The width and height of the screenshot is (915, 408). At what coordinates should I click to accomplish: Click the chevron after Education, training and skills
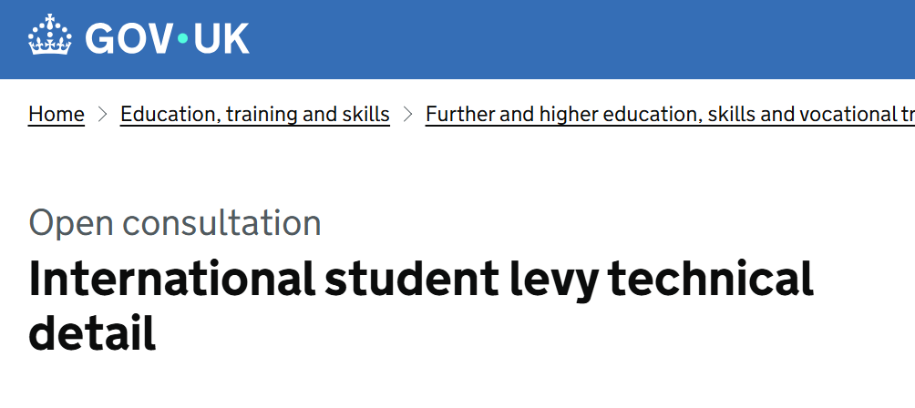407,114
